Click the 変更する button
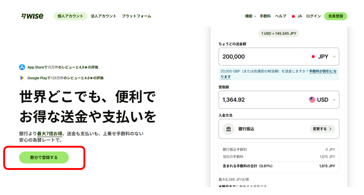The width and height of the screenshot is (364, 195). pos(322,129)
